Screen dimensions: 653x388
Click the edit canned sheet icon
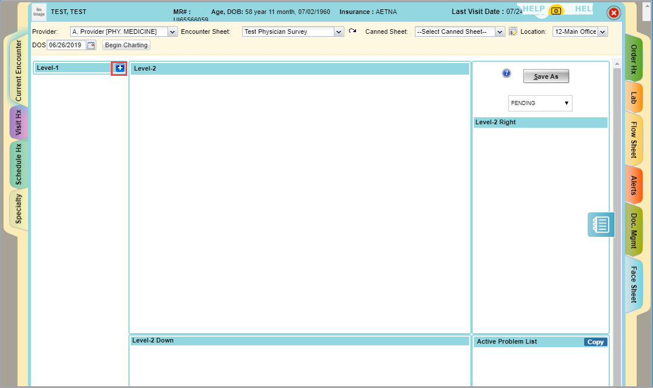coord(513,32)
